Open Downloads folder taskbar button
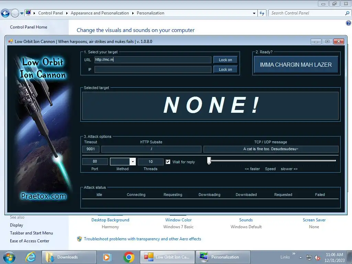This screenshot has height=264, width=352. click(69, 257)
